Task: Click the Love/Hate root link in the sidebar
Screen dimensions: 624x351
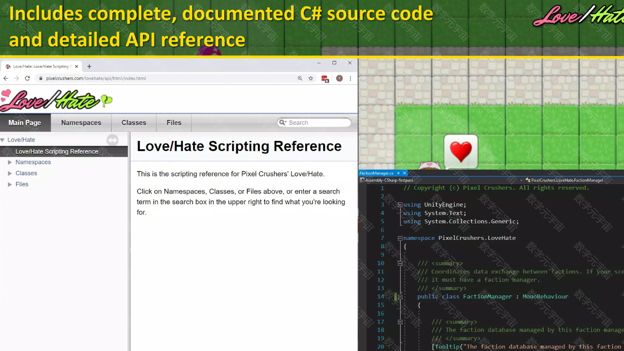Action: tap(21, 140)
